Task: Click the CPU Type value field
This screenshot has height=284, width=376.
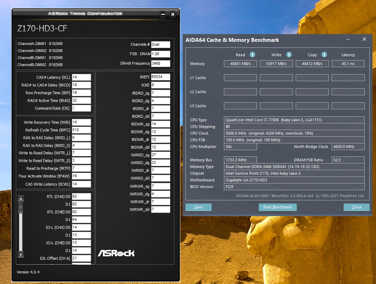Action: pyautogui.click(x=294, y=120)
